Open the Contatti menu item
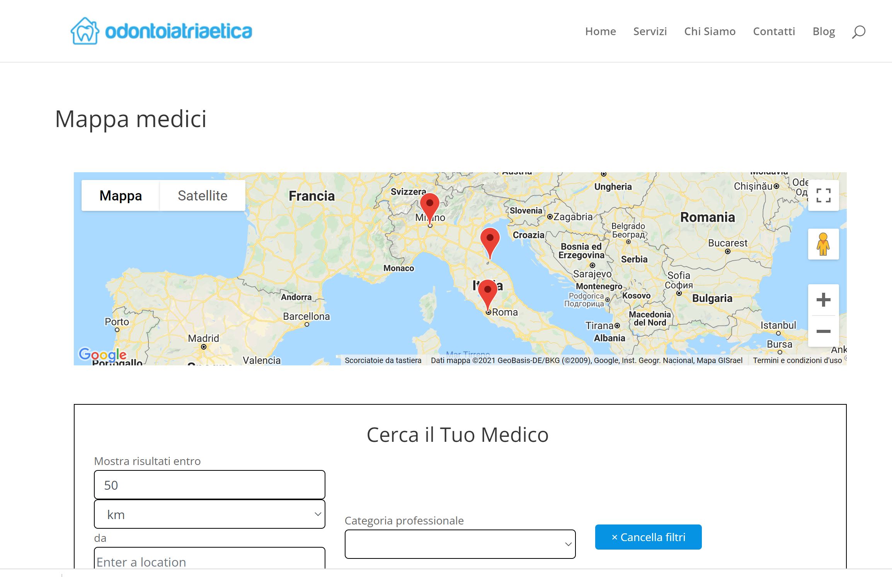The height and width of the screenshot is (577, 892). pyautogui.click(x=774, y=31)
